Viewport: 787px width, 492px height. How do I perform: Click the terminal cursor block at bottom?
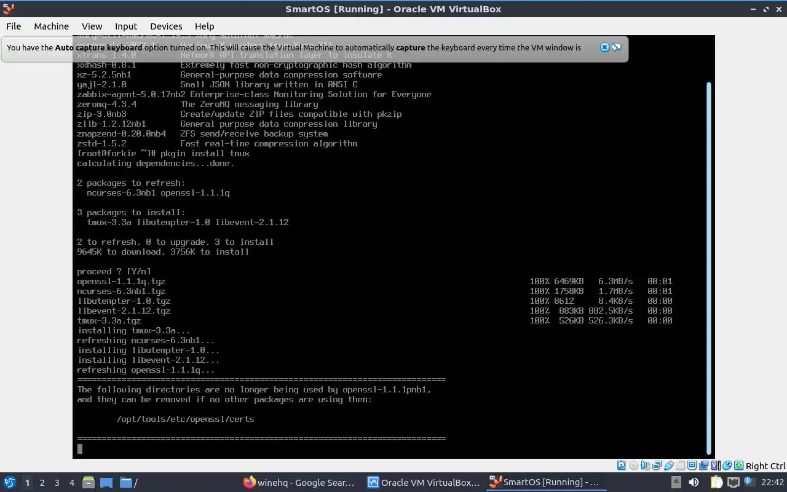pos(80,449)
